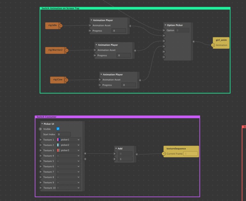Image resolution: width=246 pixels, height=201 pixels.
Task: Collapse the top Animation Player patch
Action: coord(91,20)
